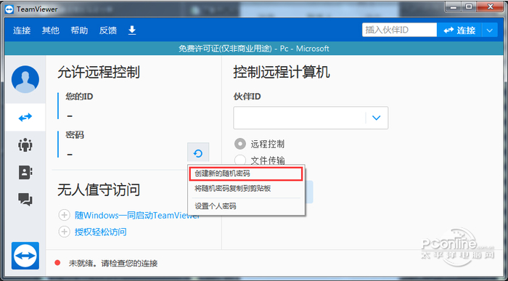Click the 授权轻松访问 link
Screen dimensions: 508x281
[101, 232]
